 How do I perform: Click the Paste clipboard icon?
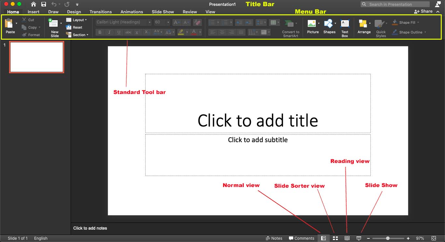tap(9, 24)
